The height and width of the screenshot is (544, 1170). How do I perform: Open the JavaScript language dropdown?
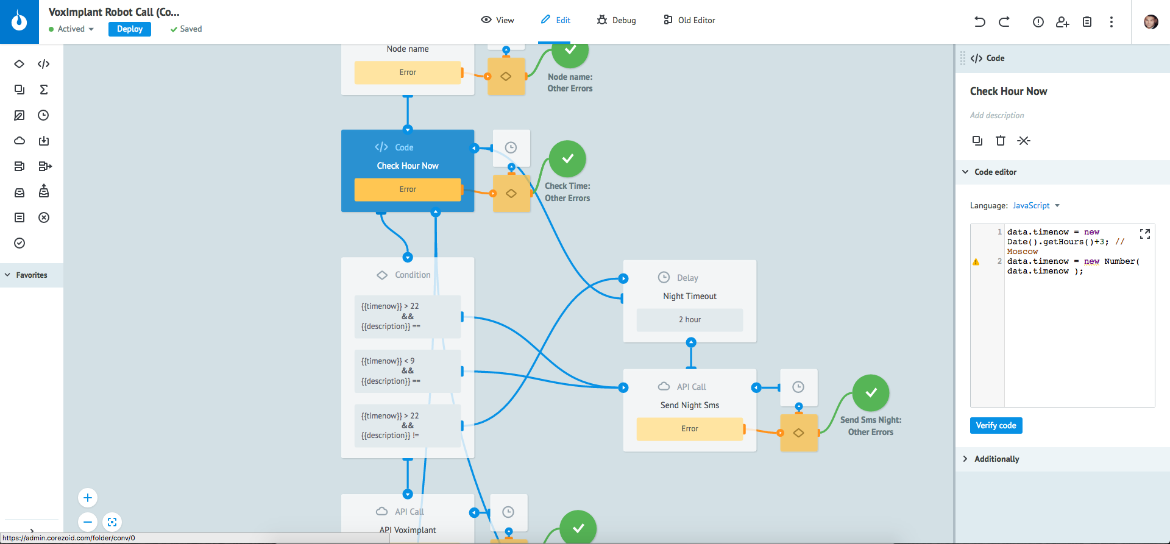coord(1036,205)
